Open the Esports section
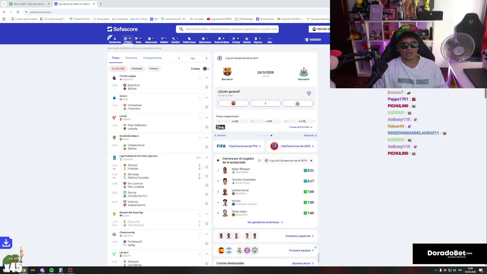This screenshot has width=487, height=274. pos(258,40)
